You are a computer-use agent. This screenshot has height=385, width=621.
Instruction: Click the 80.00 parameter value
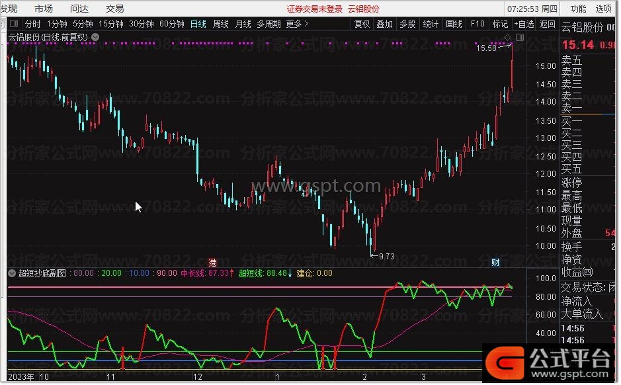point(83,273)
